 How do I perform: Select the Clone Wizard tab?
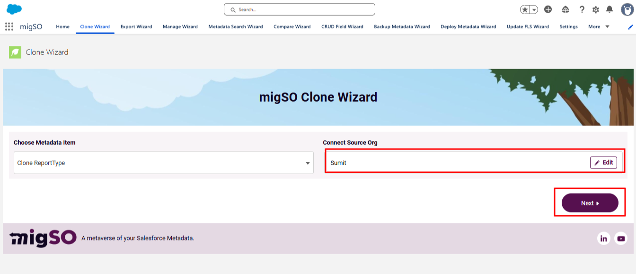tap(95, 27)
